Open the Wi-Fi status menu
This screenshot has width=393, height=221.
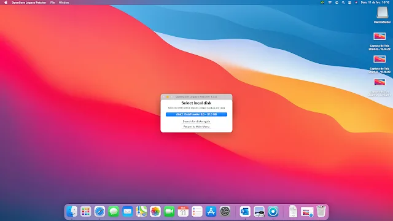click(x=330, y=2)
